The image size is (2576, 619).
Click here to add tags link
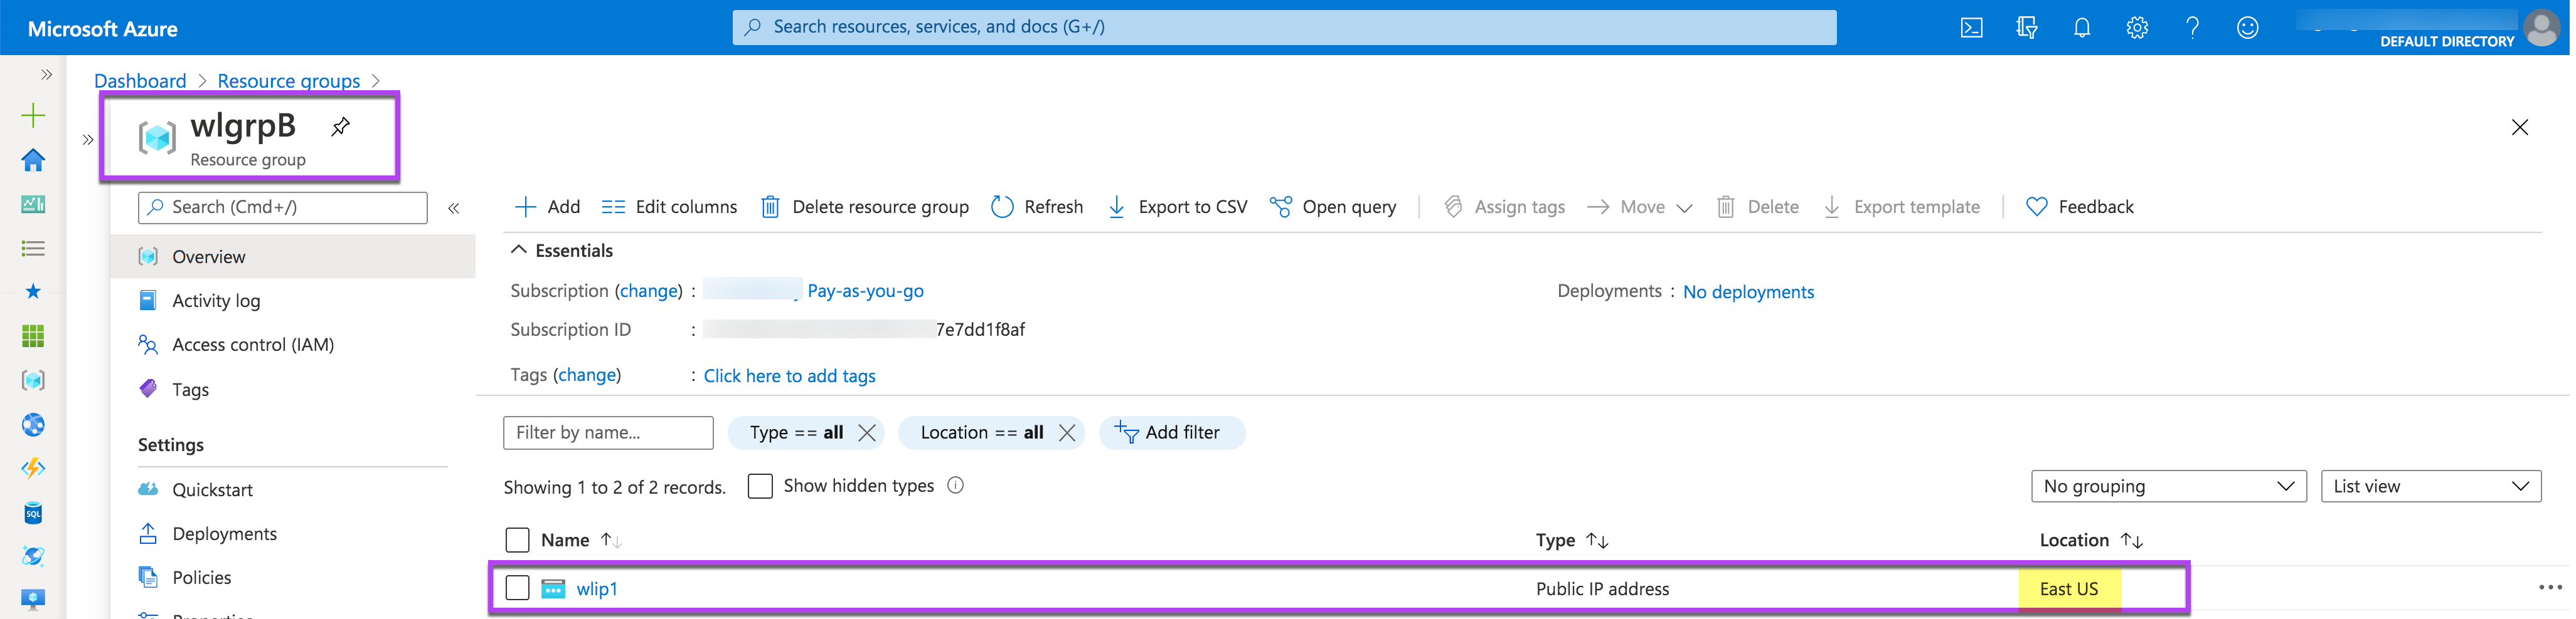point(789,375)
